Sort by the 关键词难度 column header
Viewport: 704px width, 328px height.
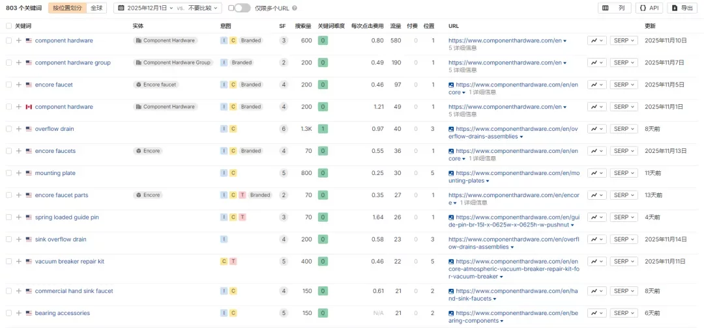click(331, 26)
